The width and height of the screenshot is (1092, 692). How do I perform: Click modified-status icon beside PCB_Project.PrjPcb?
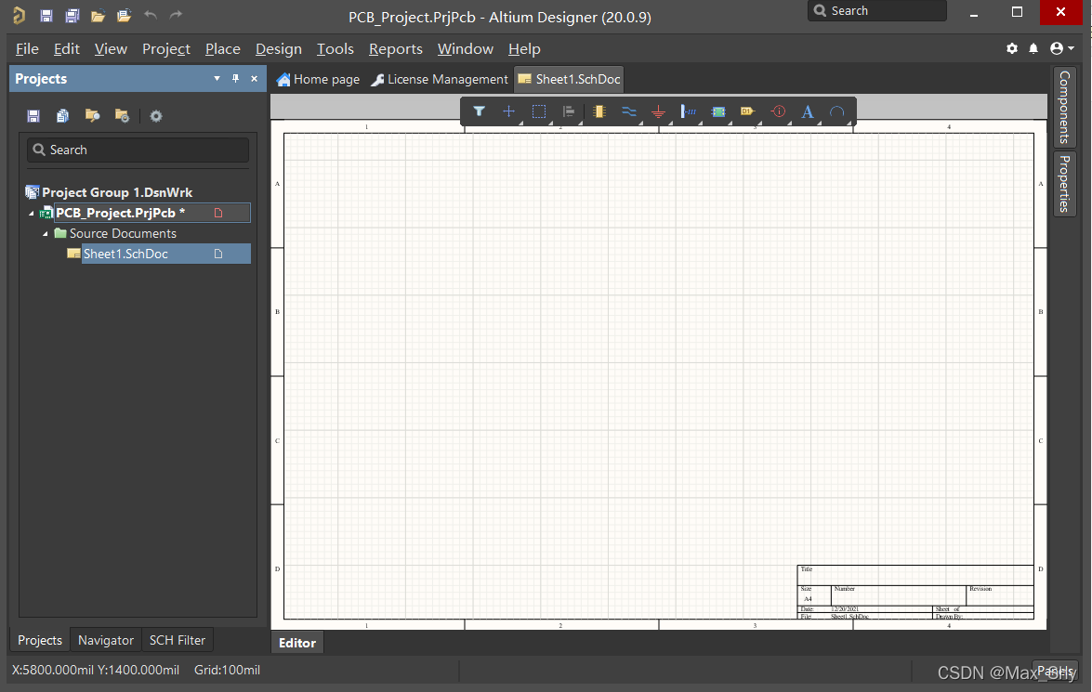(x=218, y=213)
